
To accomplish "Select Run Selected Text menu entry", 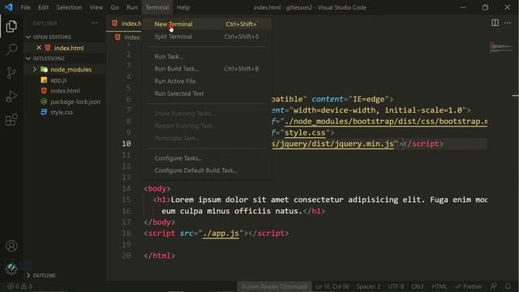I will point(207,93).
